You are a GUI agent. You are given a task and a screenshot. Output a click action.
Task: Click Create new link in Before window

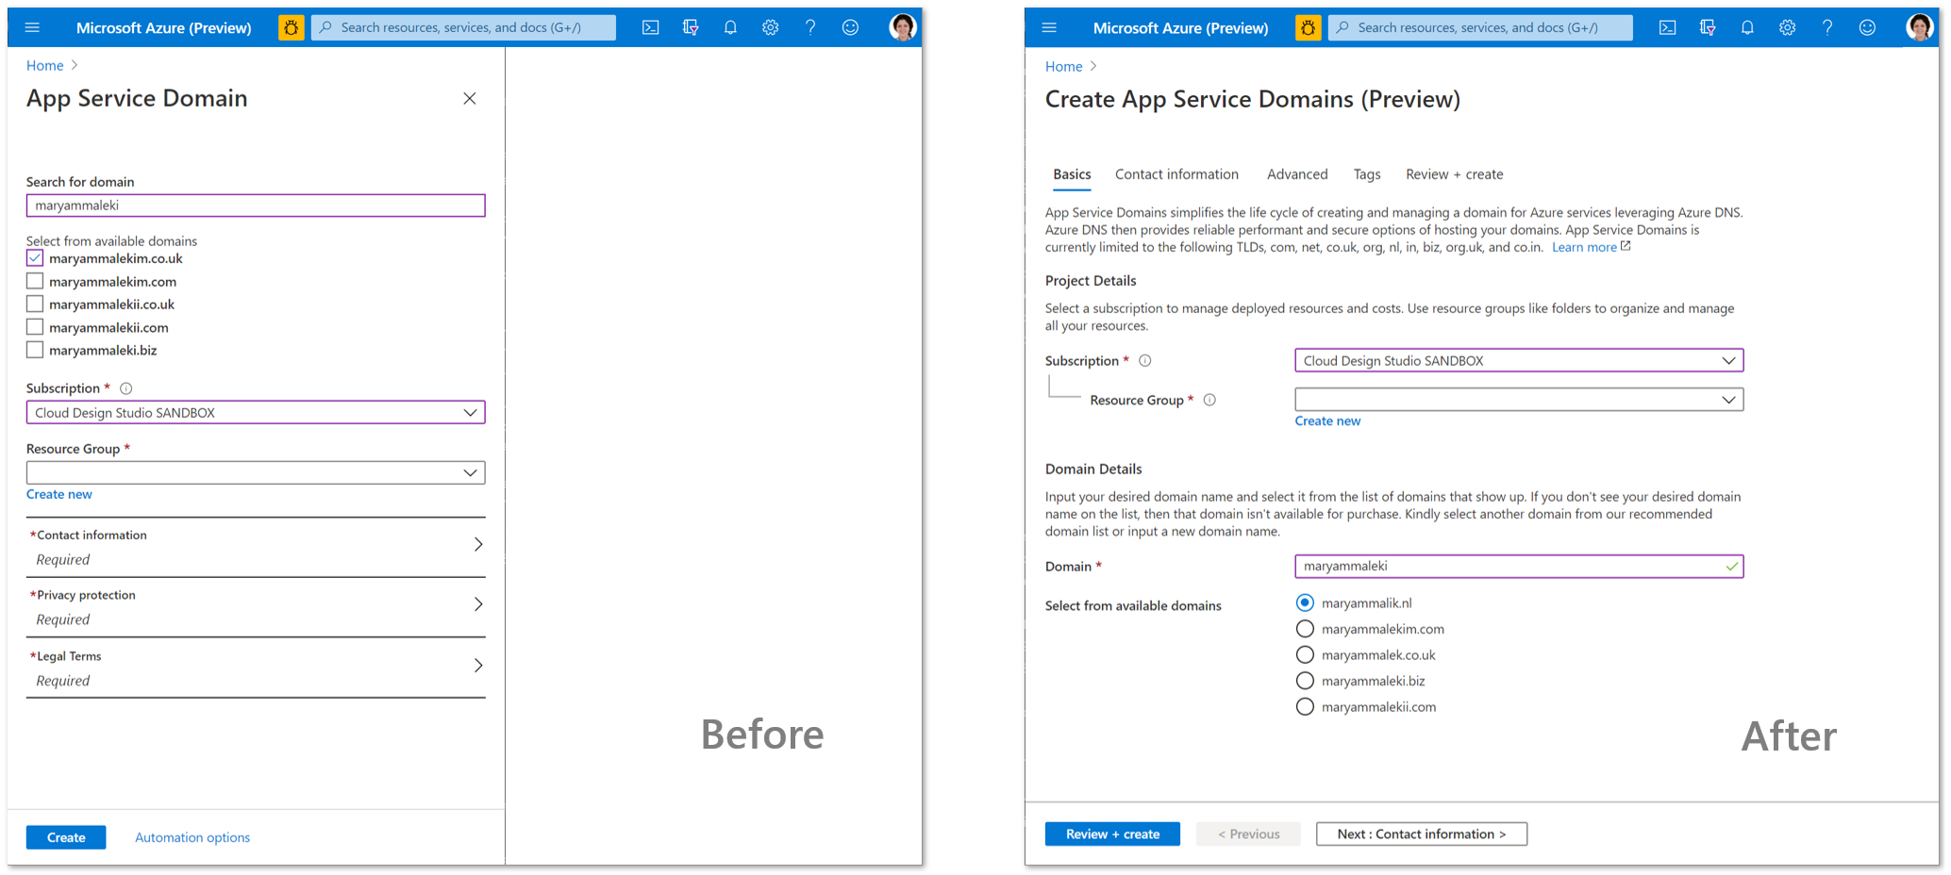click(x=59, y=494)
